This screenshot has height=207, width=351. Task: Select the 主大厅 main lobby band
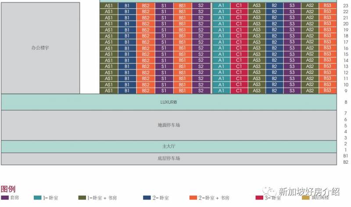pyautogui.click(x=168, y=147)
